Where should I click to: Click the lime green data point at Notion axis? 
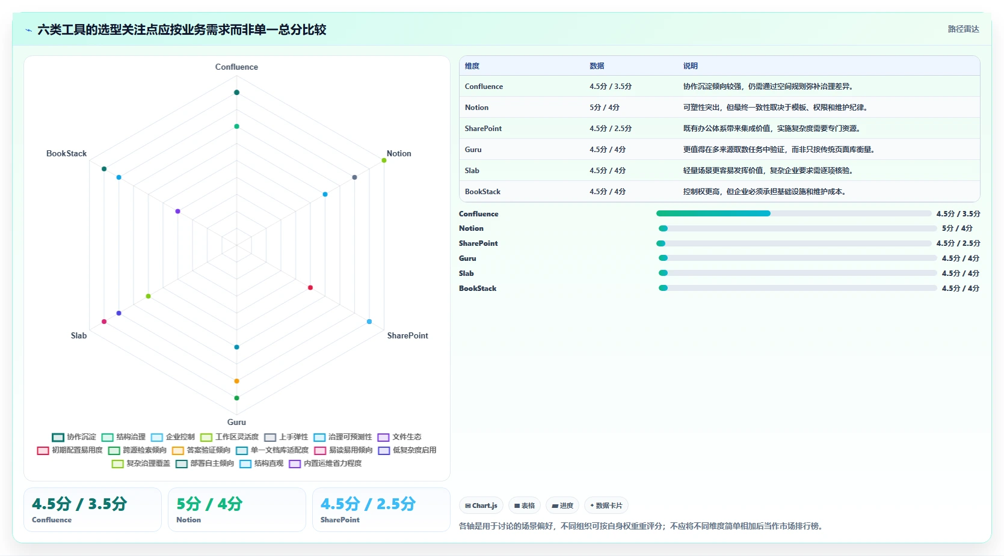[x=384, y=160]
